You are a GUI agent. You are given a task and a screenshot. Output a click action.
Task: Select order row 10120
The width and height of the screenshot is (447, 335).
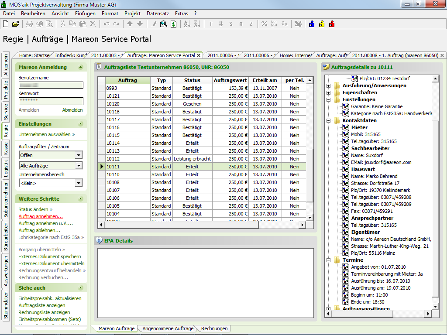[202, 104]
